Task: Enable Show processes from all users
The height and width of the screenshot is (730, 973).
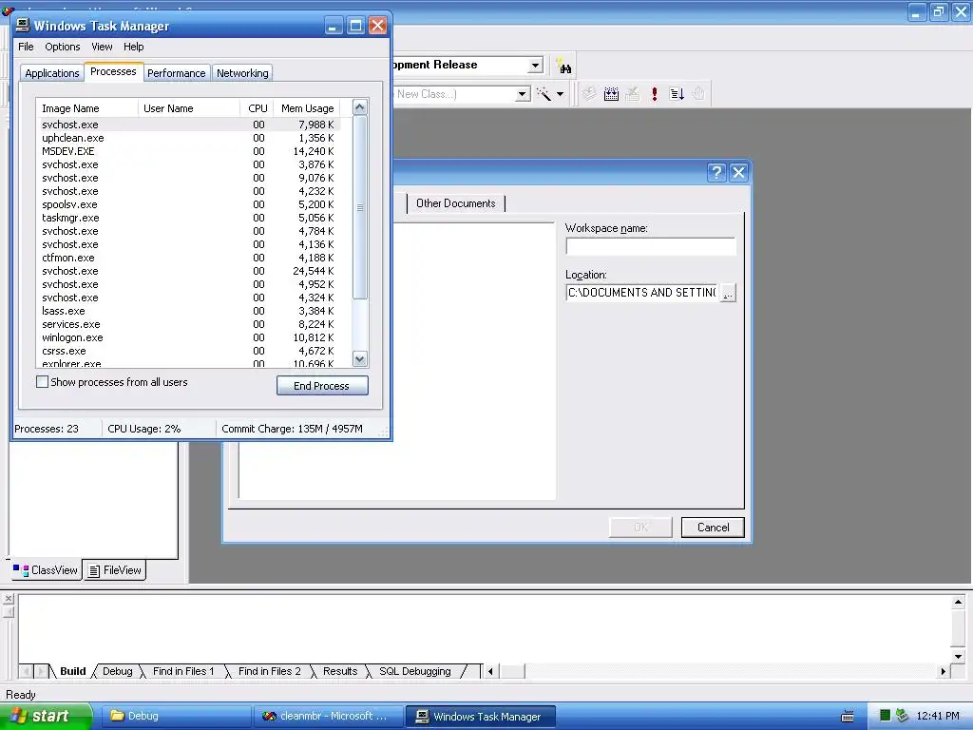Action: 42,382
